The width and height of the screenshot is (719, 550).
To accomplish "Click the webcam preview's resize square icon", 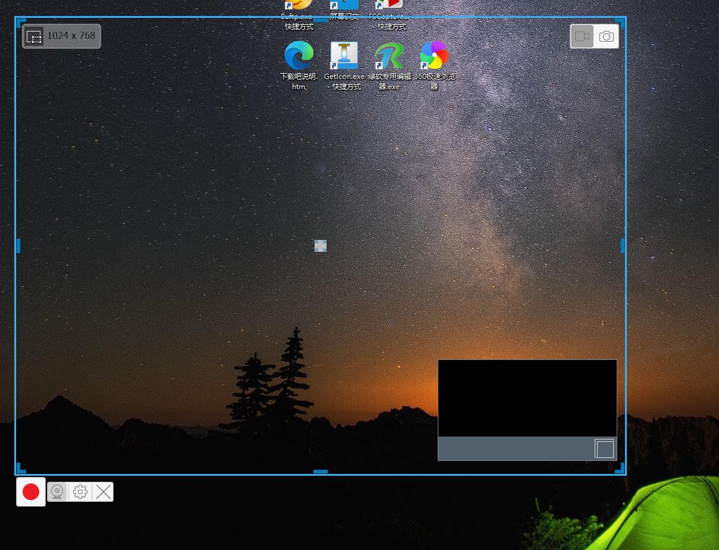I will pos(604,448).
